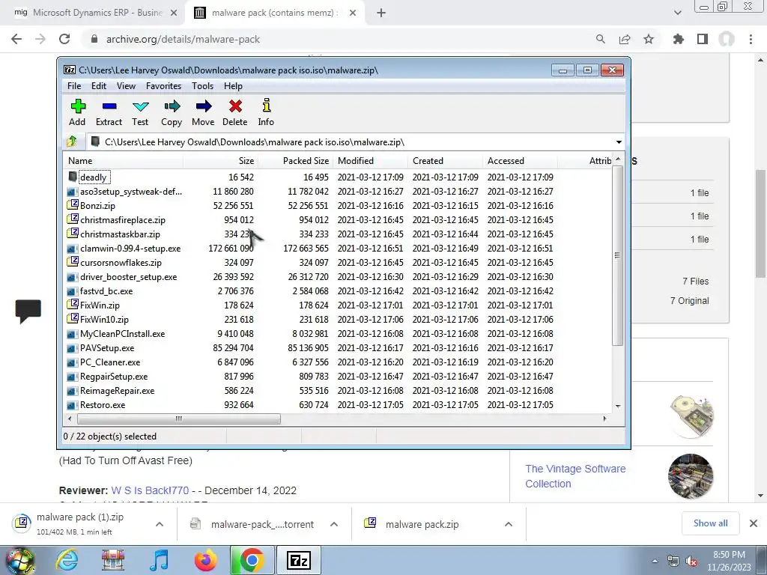Sort the file list by Size column
Viewport: 767px width, 575px height.
click(x=221, y=161)
